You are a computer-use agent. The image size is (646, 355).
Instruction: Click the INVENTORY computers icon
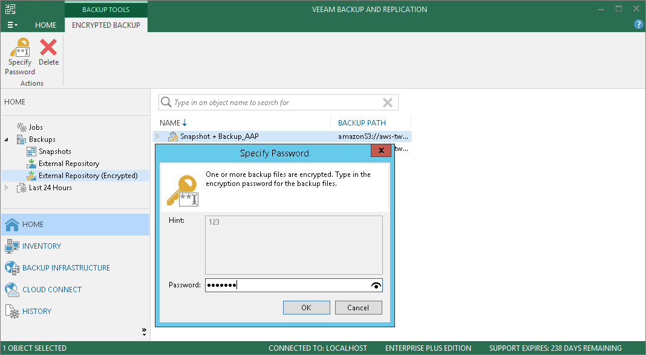(x=12, y=246)
